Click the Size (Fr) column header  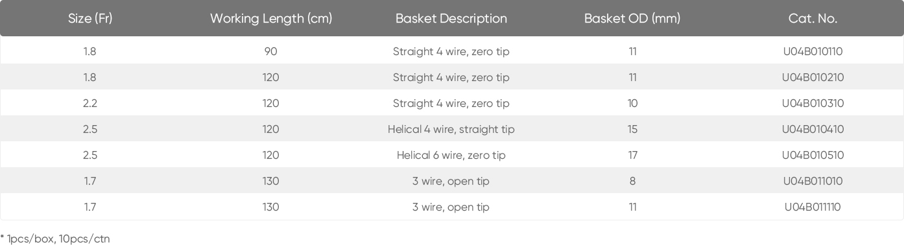90,18
